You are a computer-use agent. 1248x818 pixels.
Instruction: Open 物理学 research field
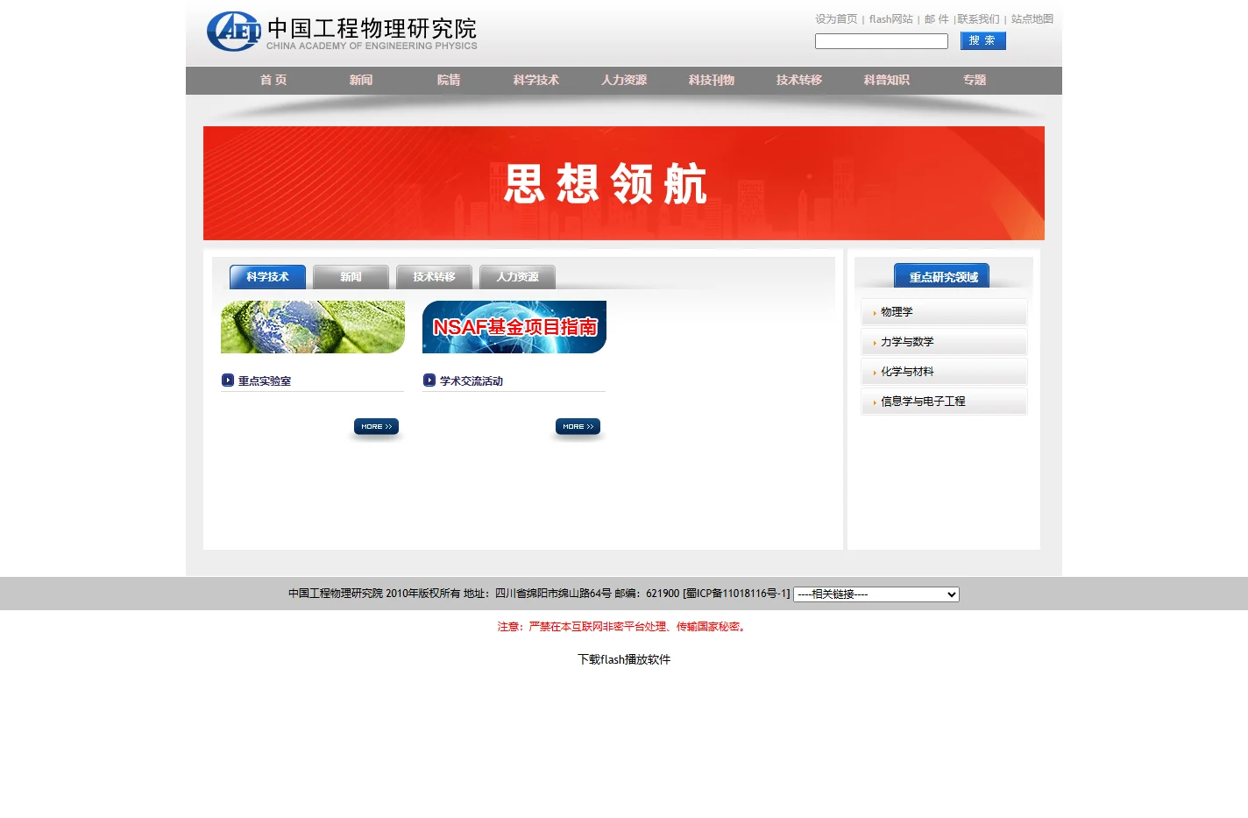click(897, 312)
